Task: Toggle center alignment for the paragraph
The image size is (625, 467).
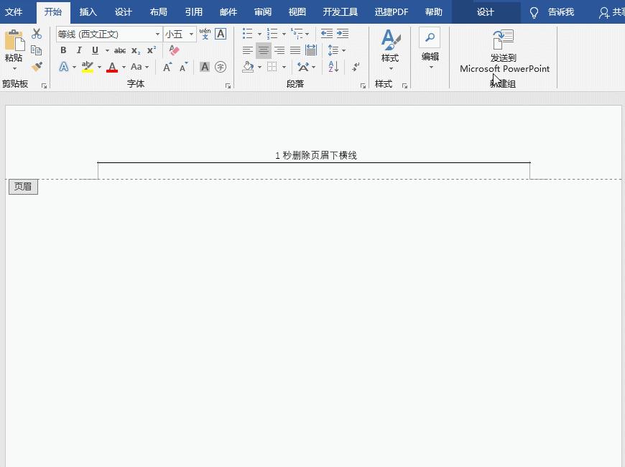Action: [263, 50]
